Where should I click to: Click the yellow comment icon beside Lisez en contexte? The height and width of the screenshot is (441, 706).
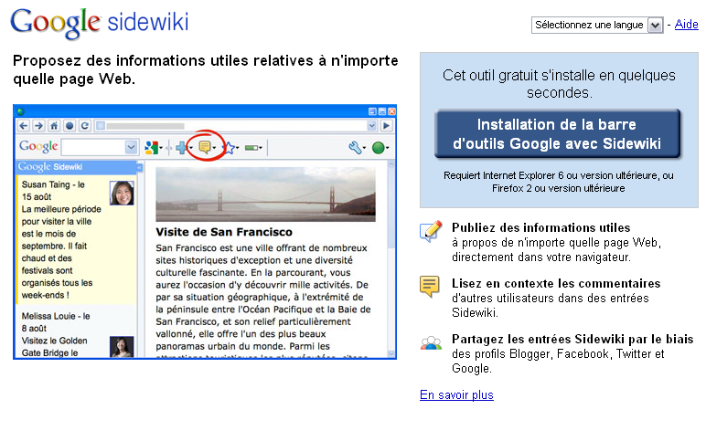click(429, 287)
